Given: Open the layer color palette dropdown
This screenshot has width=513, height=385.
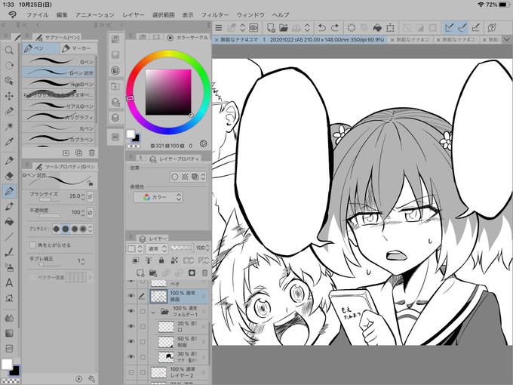Looking at the screenshot, I should 135,248.
